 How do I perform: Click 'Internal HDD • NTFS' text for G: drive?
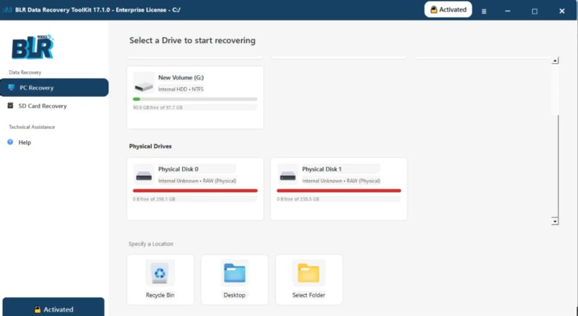pos(181,89)
